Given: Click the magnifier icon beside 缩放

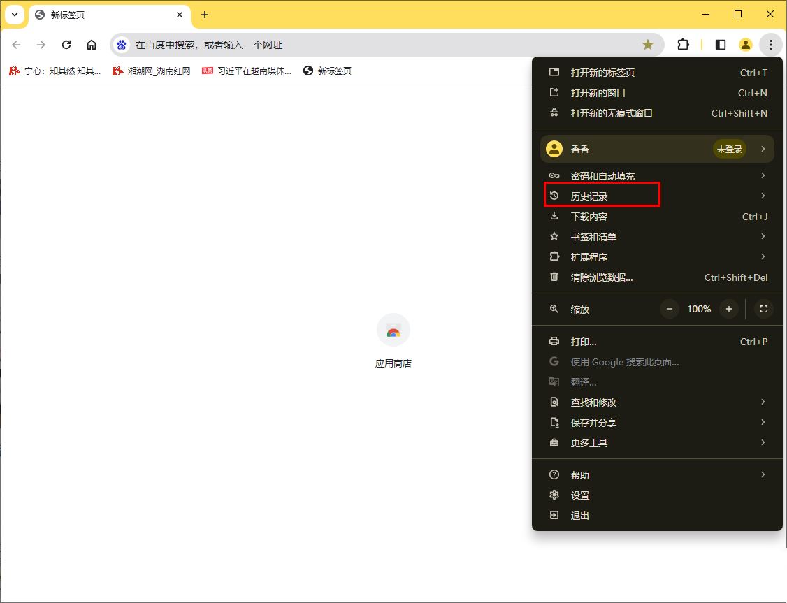Looking at the screenshot, I should [554, 309].
